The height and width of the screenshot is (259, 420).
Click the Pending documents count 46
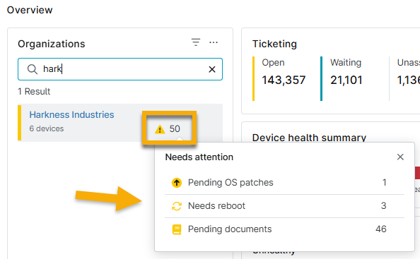(x=381, y=229)
